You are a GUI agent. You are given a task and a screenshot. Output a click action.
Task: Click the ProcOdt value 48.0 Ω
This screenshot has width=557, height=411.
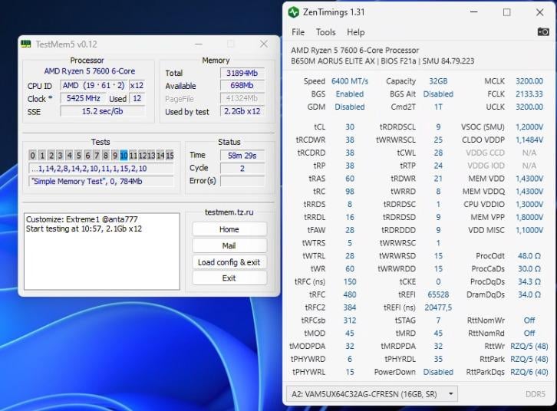(529, 256)
